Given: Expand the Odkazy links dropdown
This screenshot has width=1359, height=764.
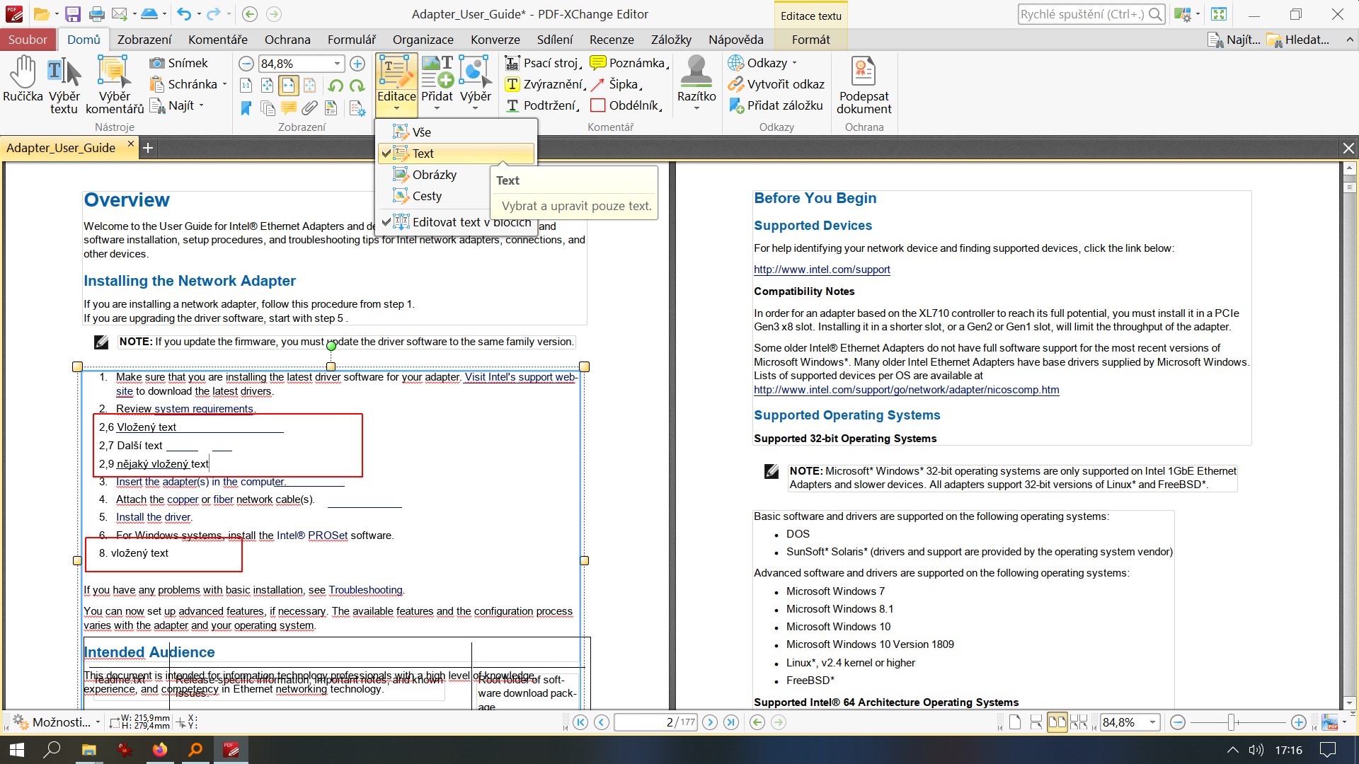Looking at the screenshot, I should click(x=794, y=63).
